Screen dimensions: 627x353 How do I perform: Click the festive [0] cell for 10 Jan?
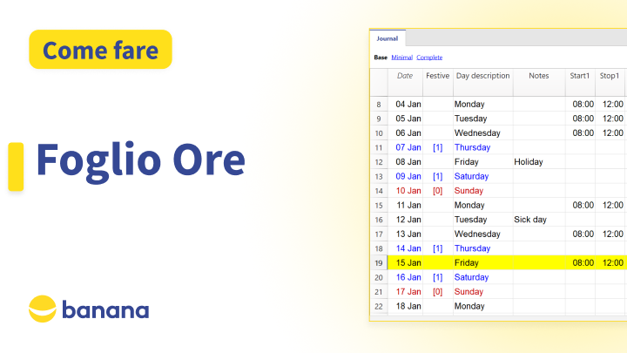pyautogui.click(x=438, y=191)
